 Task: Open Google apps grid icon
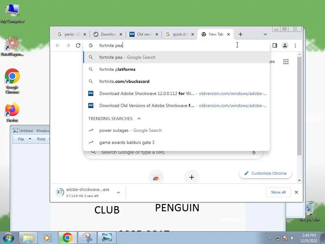tap(286, 62)
